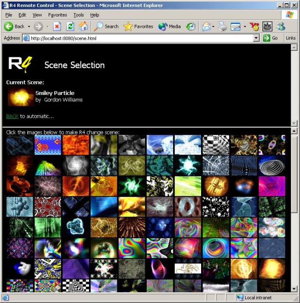Open the History toolbar icon
Viewport: 300px width, 303px height.
pos(190,26)
